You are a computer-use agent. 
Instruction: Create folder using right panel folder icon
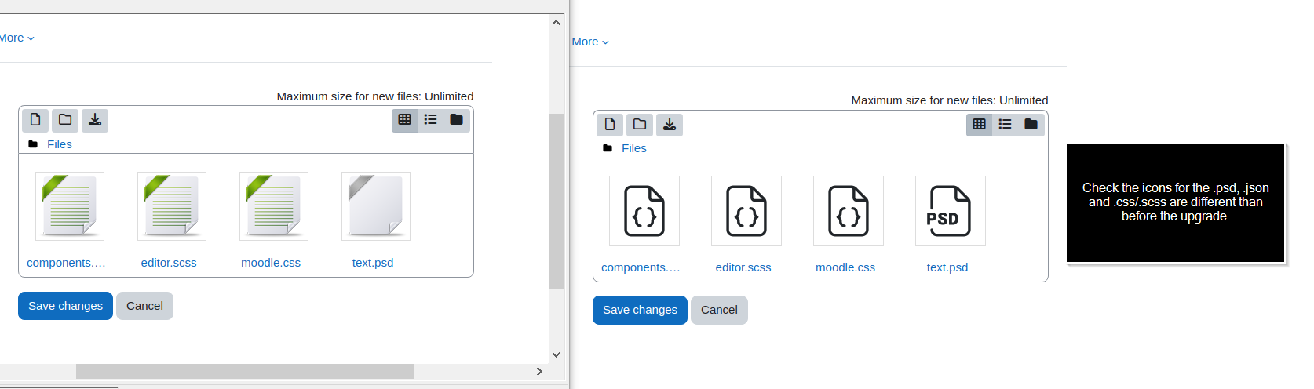coord(640,125)
